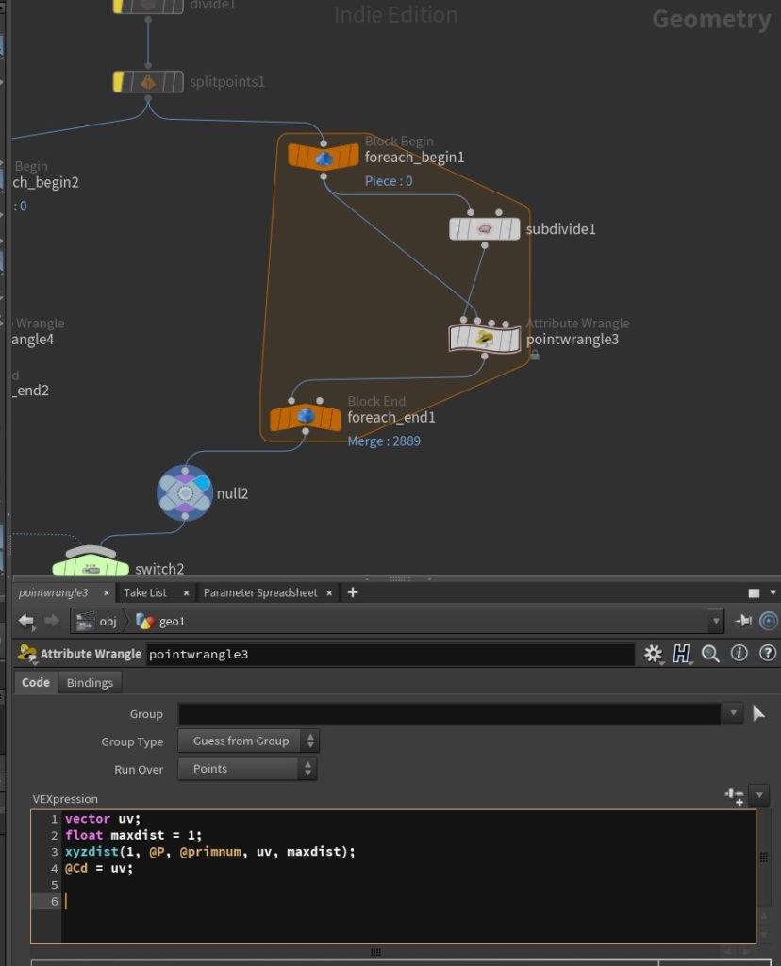
Task: Open the parameter search magnifier
Action: (x=710, y=653)
